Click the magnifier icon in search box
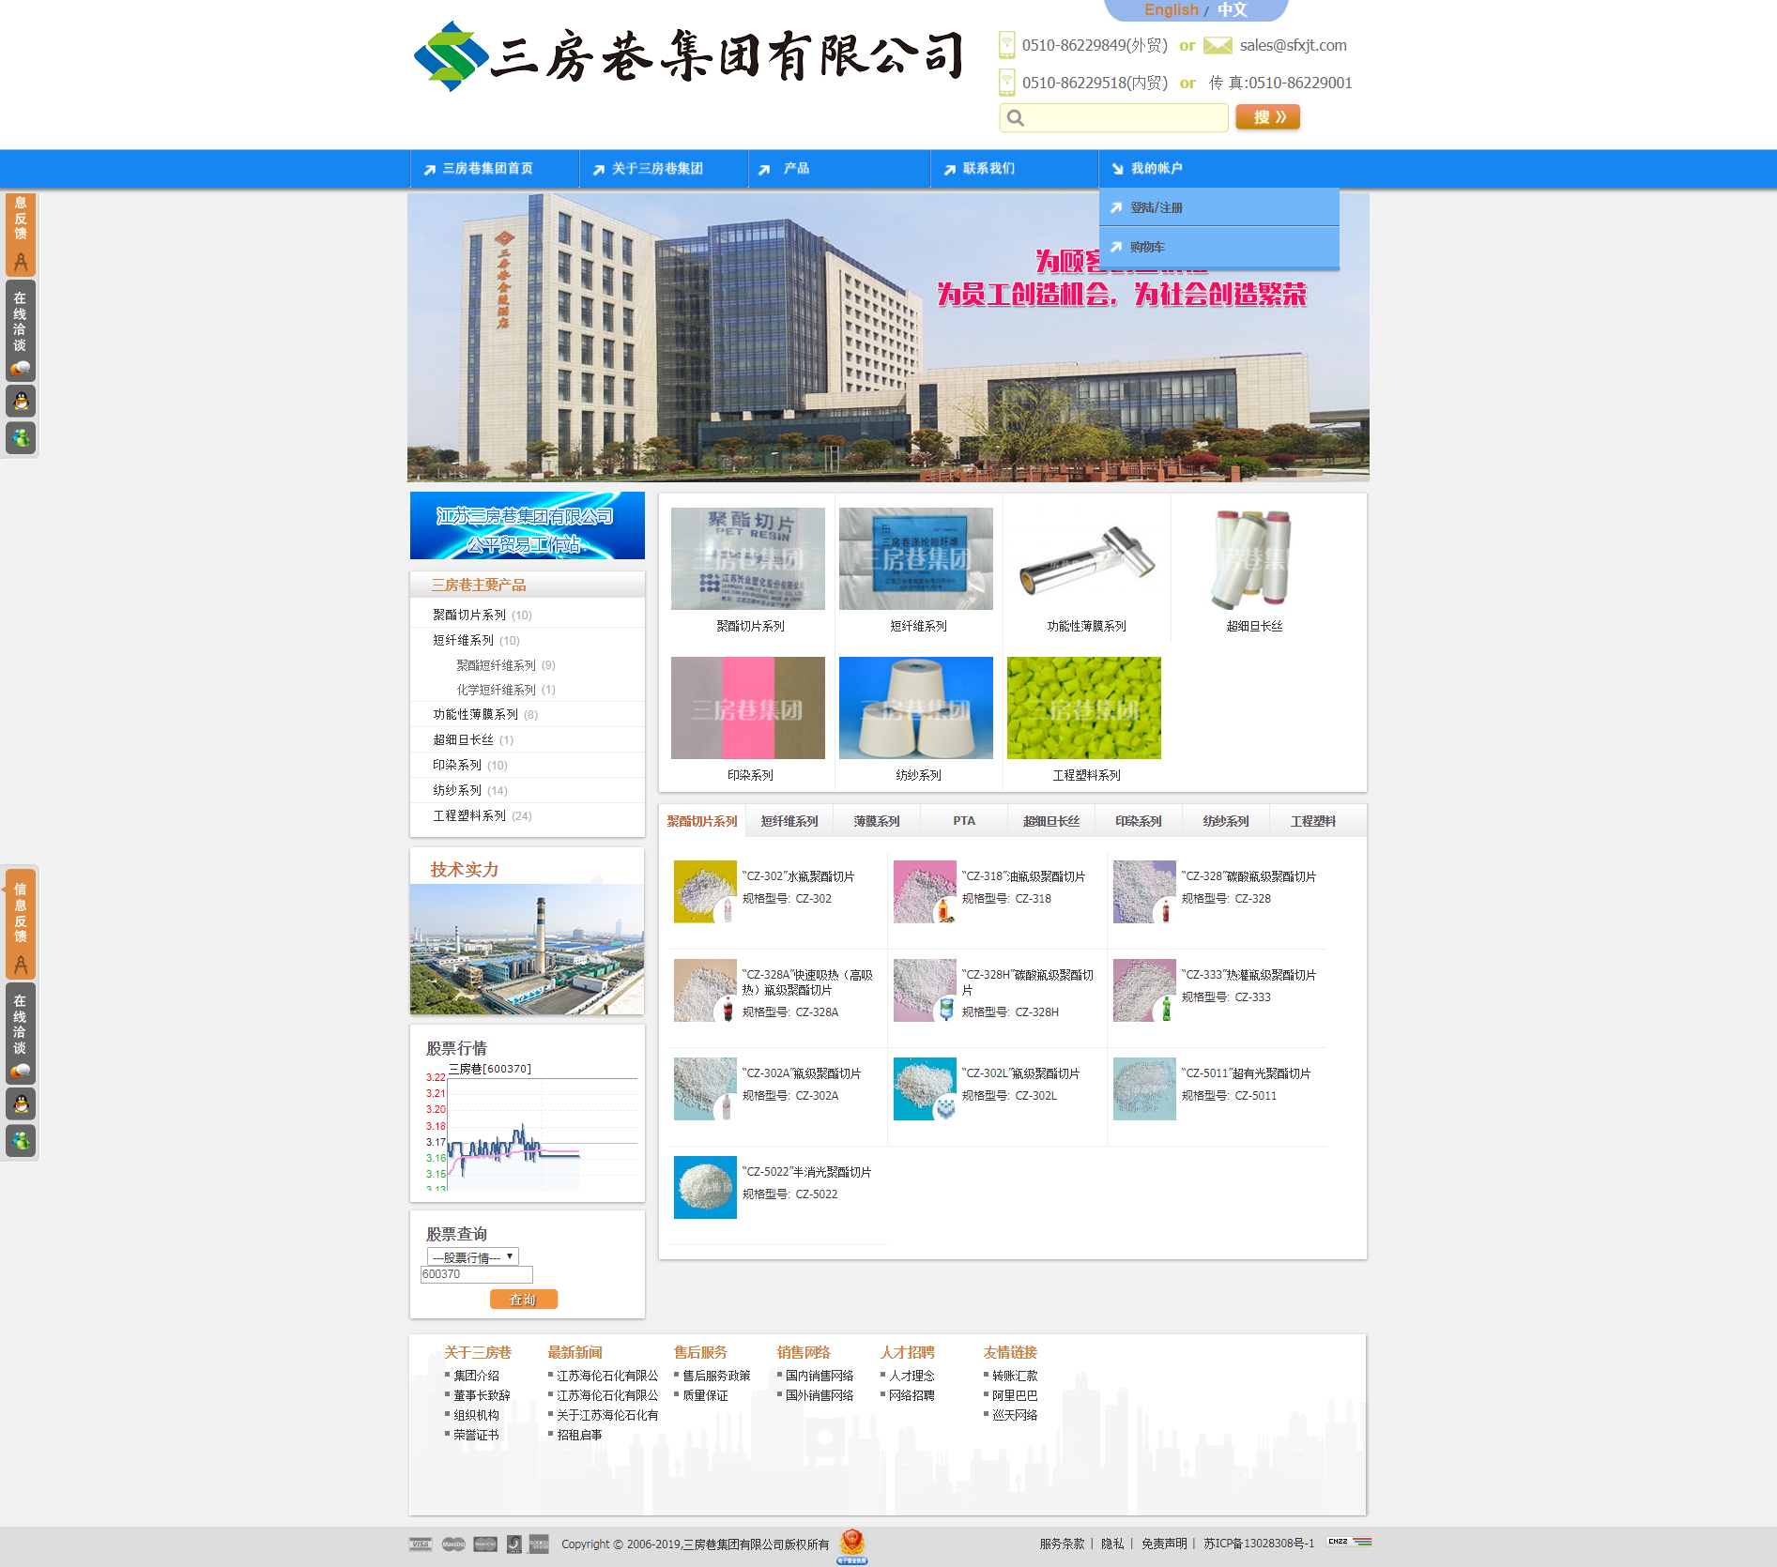Viewport: 1777px width, 1567px height. pos(1015,118)
